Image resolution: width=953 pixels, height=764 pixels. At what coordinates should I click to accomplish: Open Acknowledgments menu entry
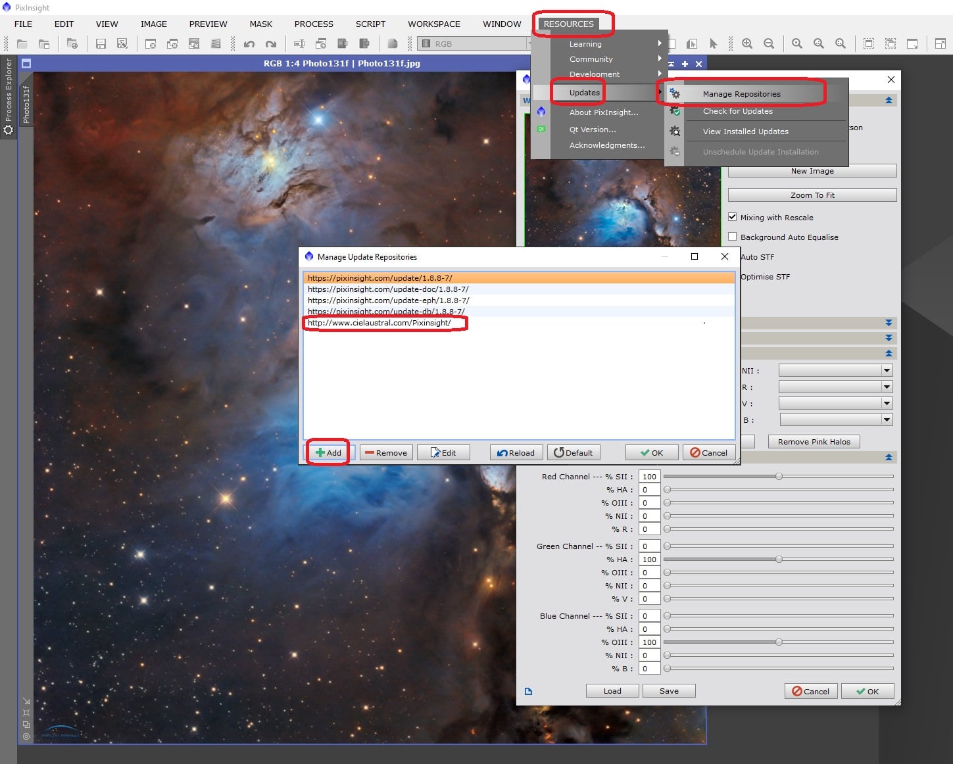607,145
